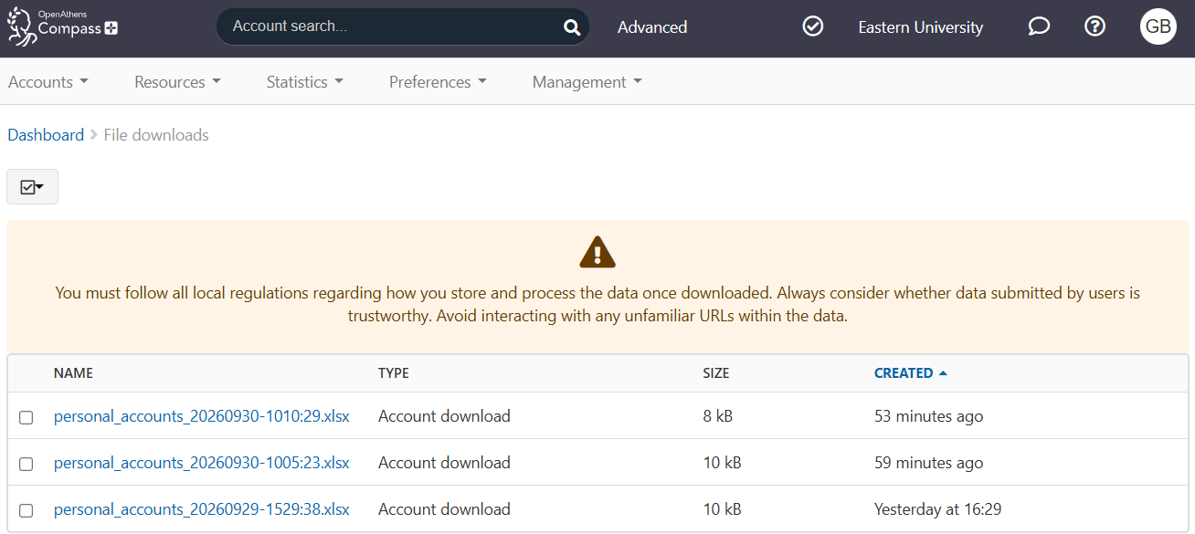Image resolution: width=1195 pixels, height=534 pixels.
Task: Click the magnifying glass search icon
Action: coord(572,27)
